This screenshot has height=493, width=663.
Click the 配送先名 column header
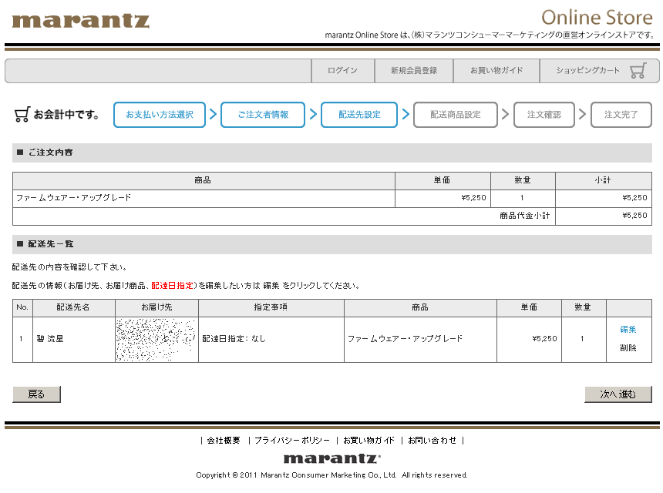73,307
